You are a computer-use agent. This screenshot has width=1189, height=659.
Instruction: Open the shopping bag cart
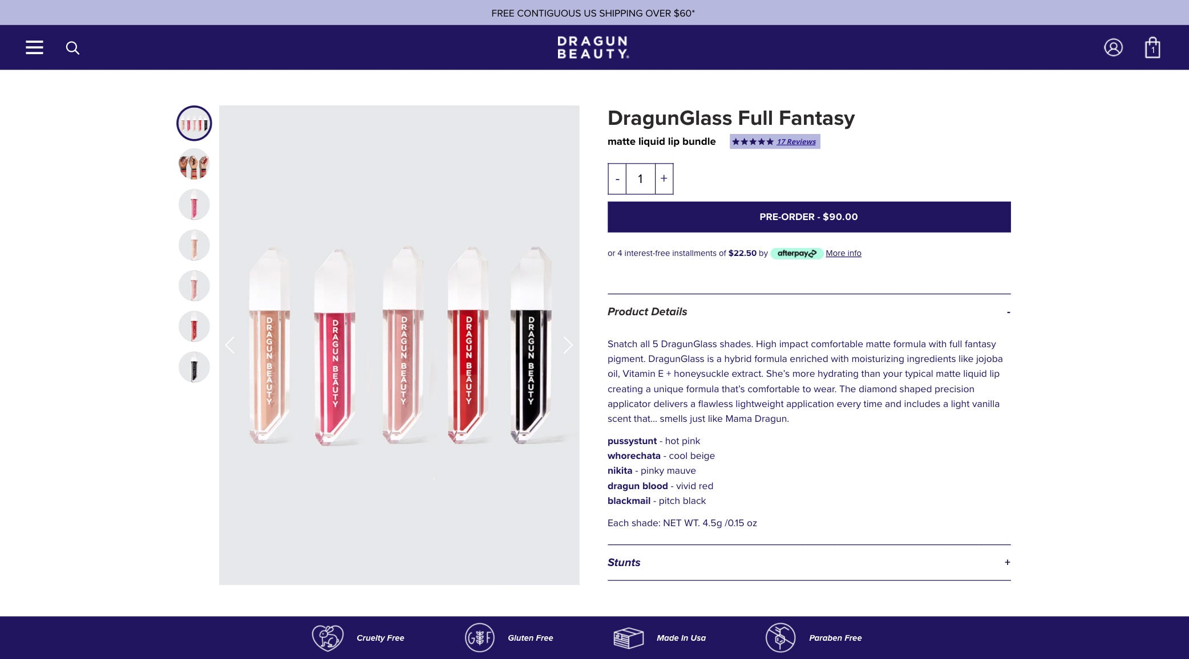coord(1152,48)
